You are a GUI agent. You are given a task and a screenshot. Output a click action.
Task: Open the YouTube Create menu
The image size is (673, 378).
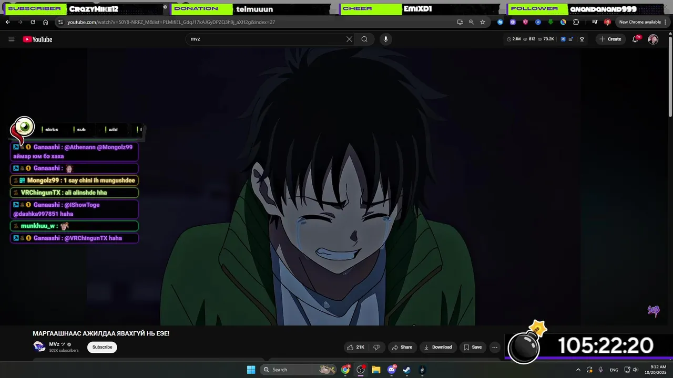[610, 39]
